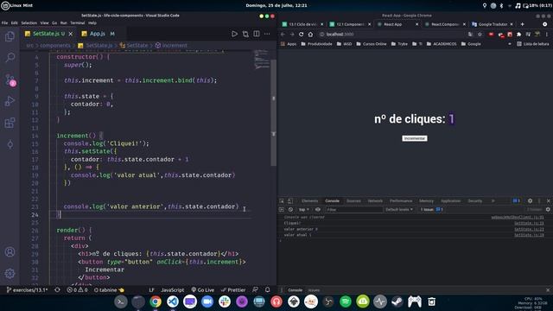Toggle the device toolbar in DevTools
553x311 pixels.
[x=290, y=200]
